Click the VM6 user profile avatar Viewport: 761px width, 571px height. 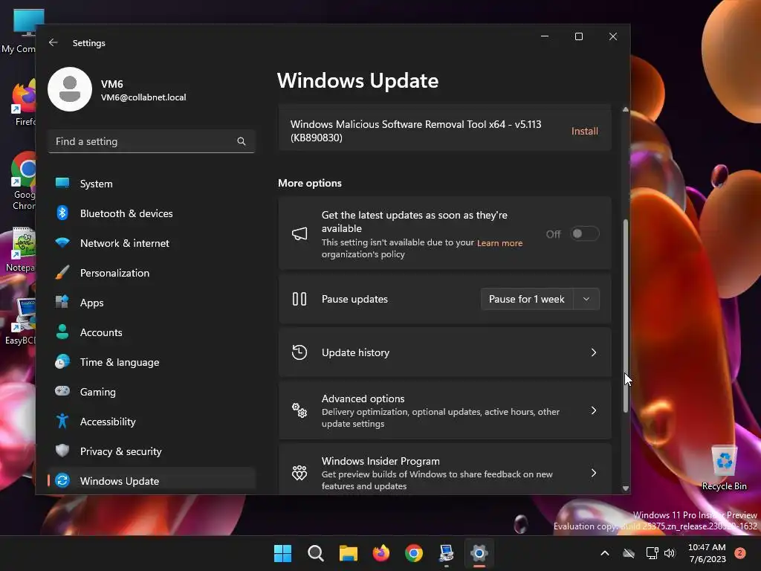click(x=70, y=89)
